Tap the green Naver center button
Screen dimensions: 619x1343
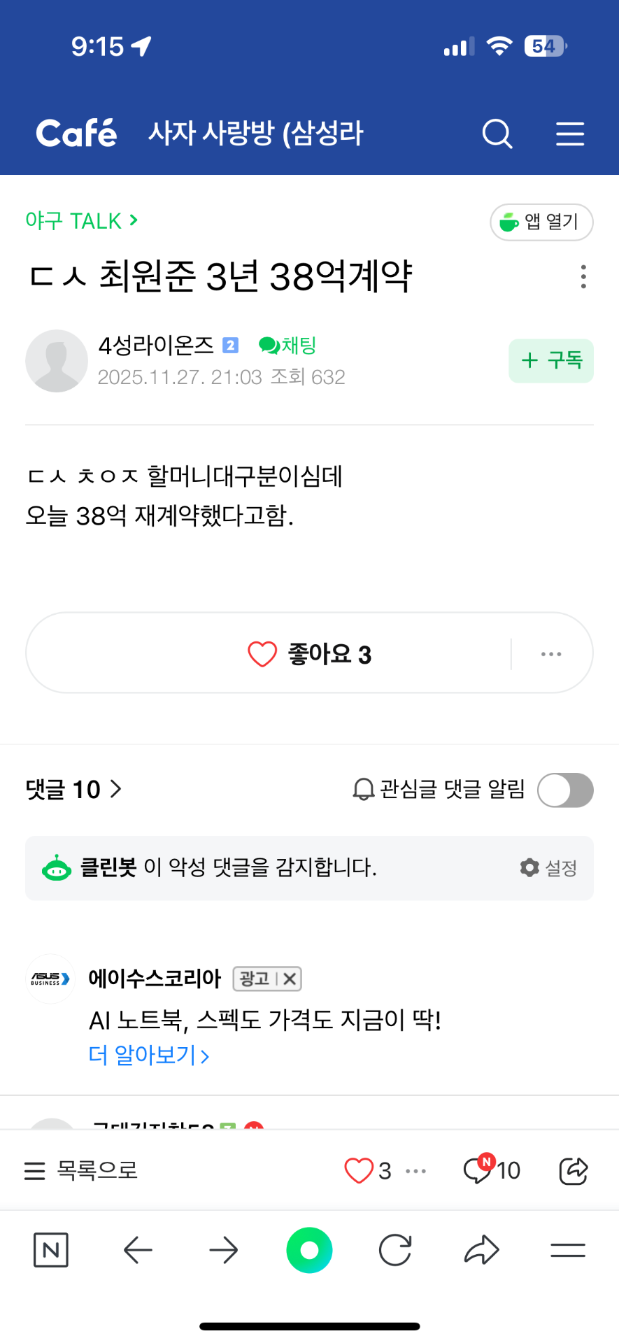point(309,1250)
